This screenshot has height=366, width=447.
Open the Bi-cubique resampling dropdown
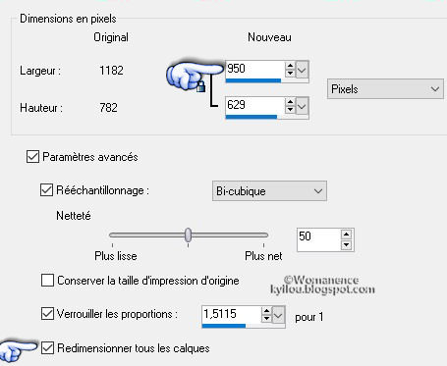click(x=269, y=191)
